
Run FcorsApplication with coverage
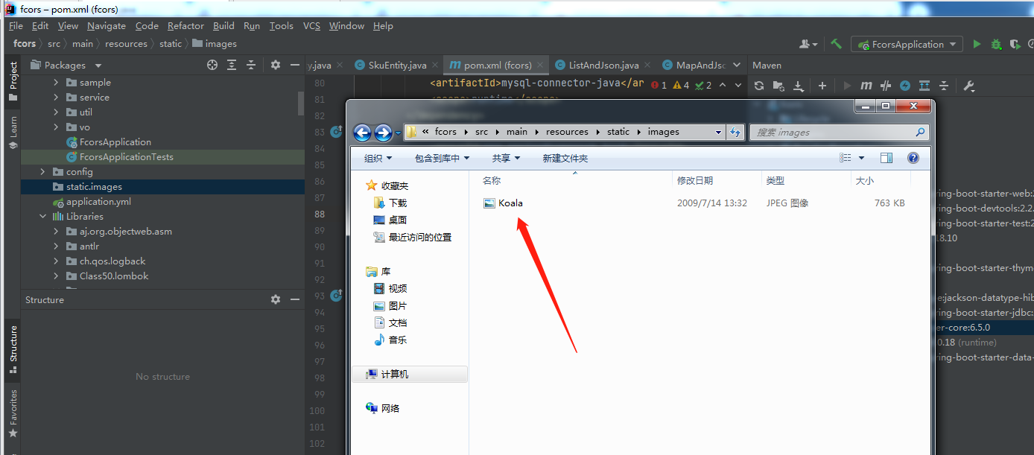pos(1015,44)
